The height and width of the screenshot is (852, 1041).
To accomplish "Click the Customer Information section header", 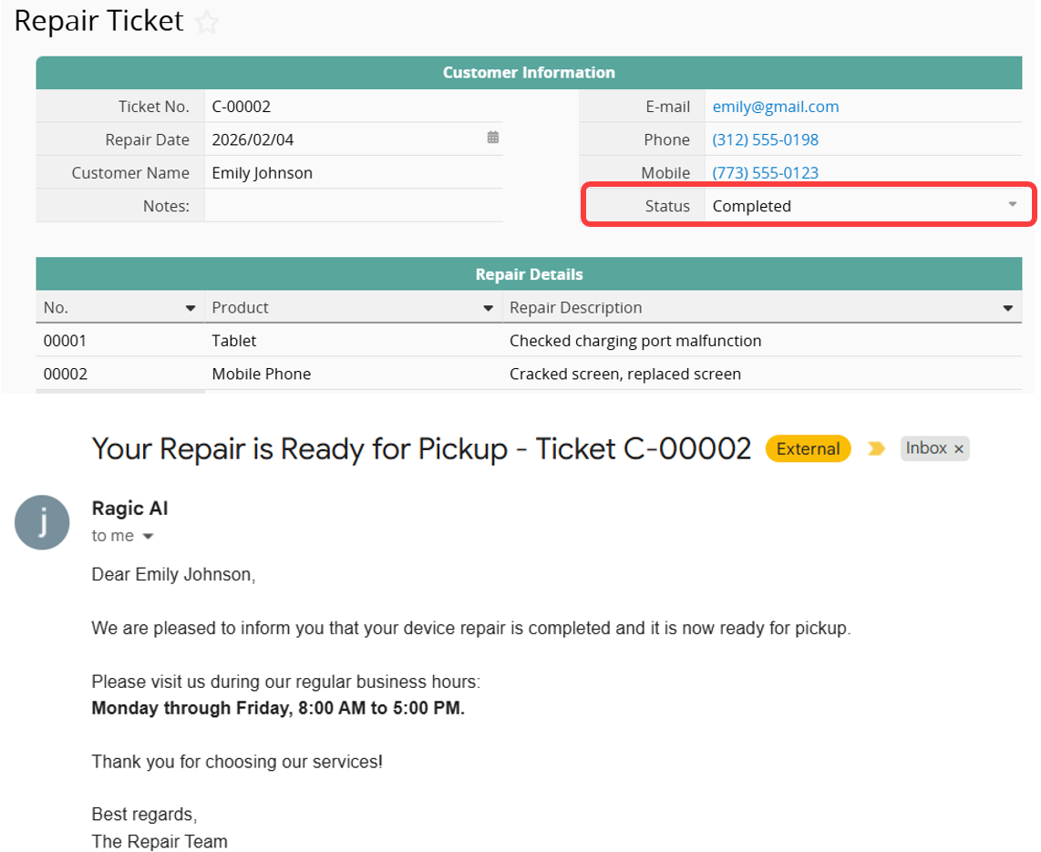I will pyautogui.click(x=529, y=73).
